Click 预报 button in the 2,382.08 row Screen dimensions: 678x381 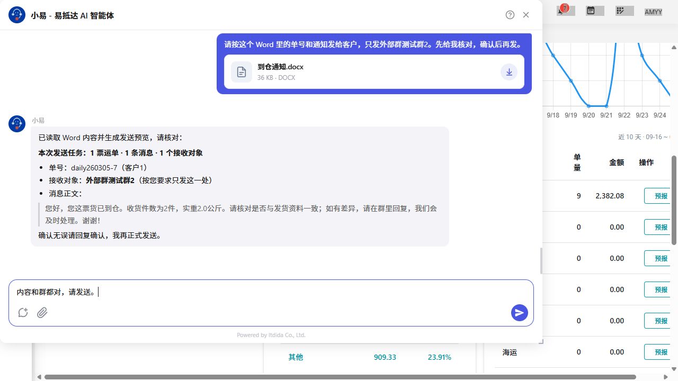661,196
